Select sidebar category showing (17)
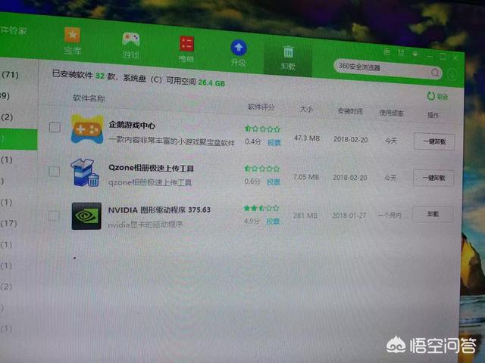The height and width of the screenshot is (363, 485). (x=8, y=223)
